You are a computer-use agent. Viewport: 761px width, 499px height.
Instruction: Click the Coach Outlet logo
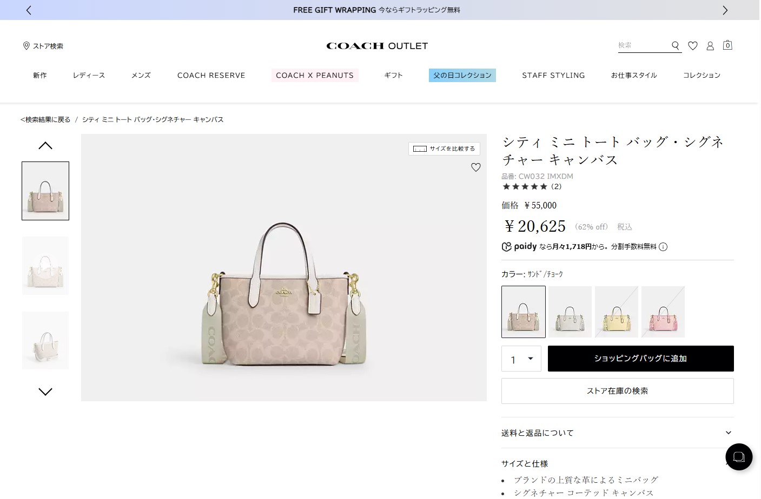pos(377,46)
